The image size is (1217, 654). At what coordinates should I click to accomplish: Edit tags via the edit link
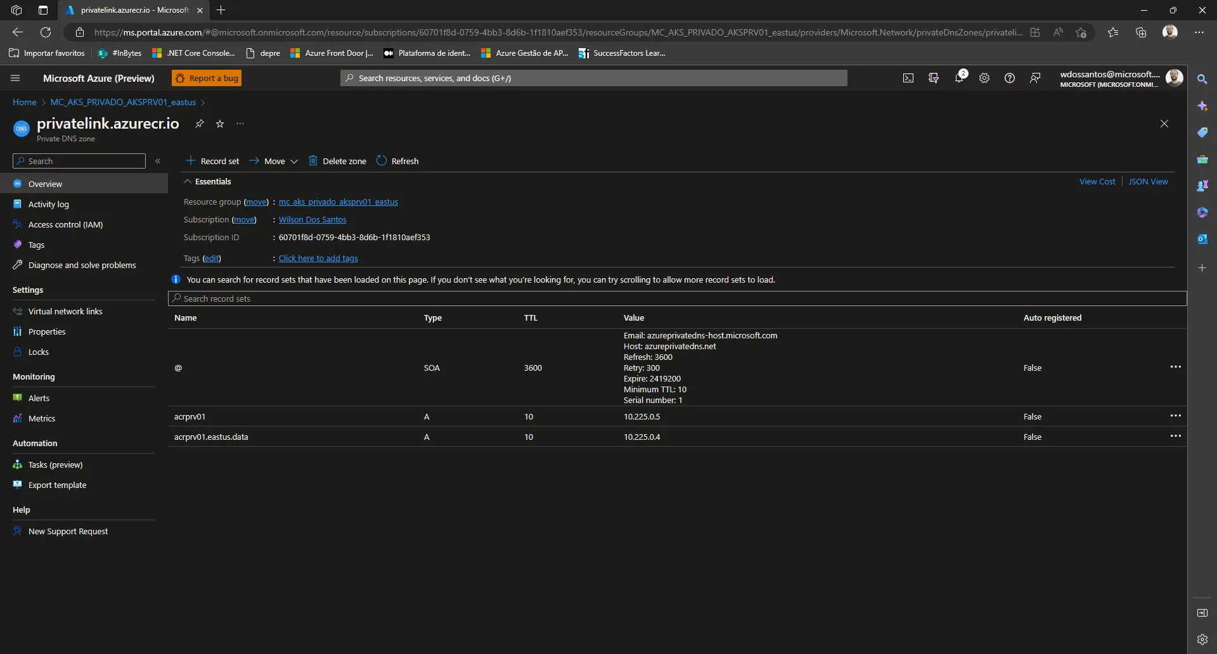[x=212, y=258]
